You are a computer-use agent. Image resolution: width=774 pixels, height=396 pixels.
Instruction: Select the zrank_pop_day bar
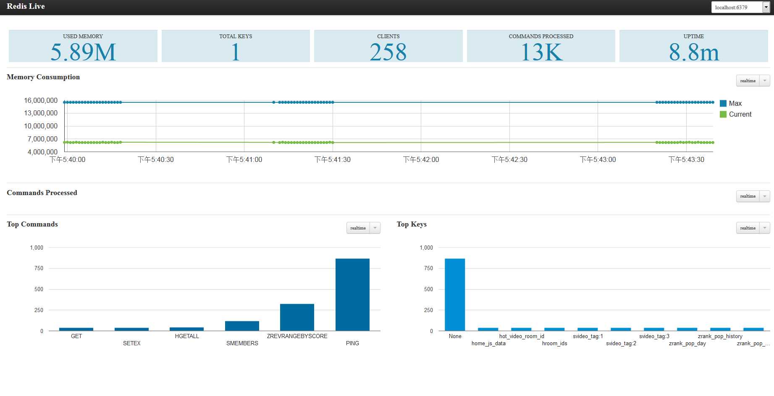coord(687,329)
